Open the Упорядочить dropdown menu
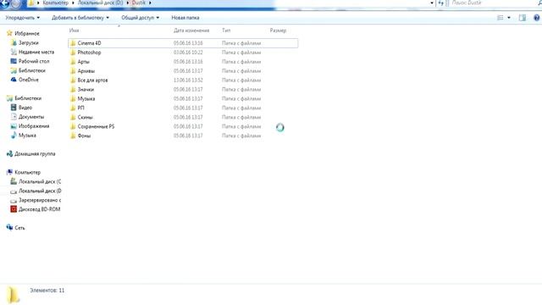Screen dimensions: 542x305 tap(23, 18)
